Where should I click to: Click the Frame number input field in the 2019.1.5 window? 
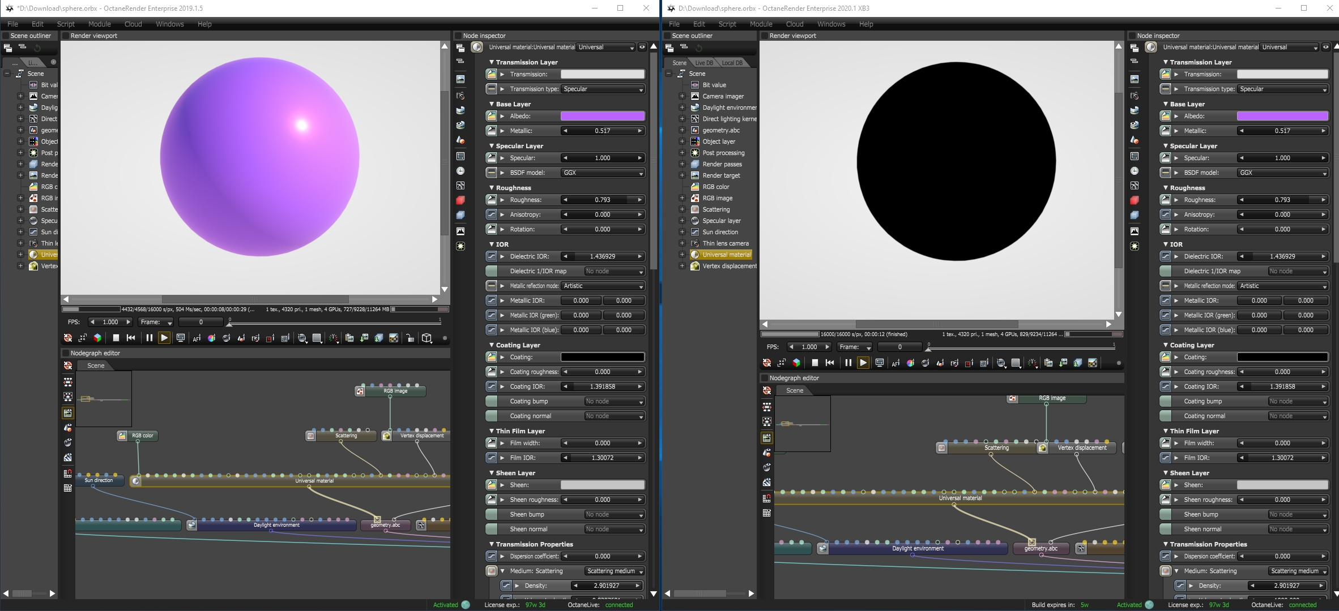[x=201, y=322]
